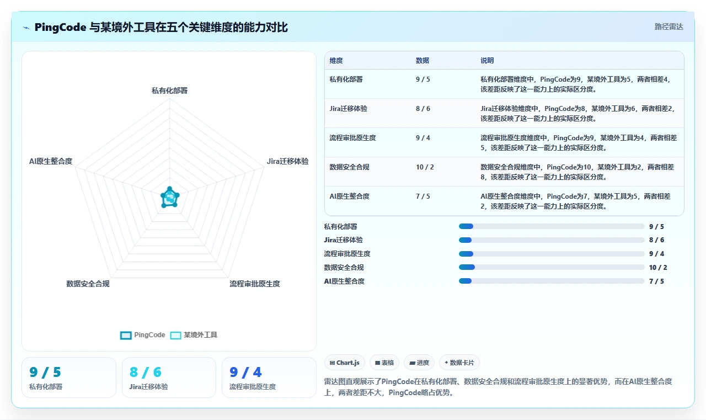Viewport: 706px width, 420px height.
Task: Select the 表格 chip
Action: (x=384, y=363)
